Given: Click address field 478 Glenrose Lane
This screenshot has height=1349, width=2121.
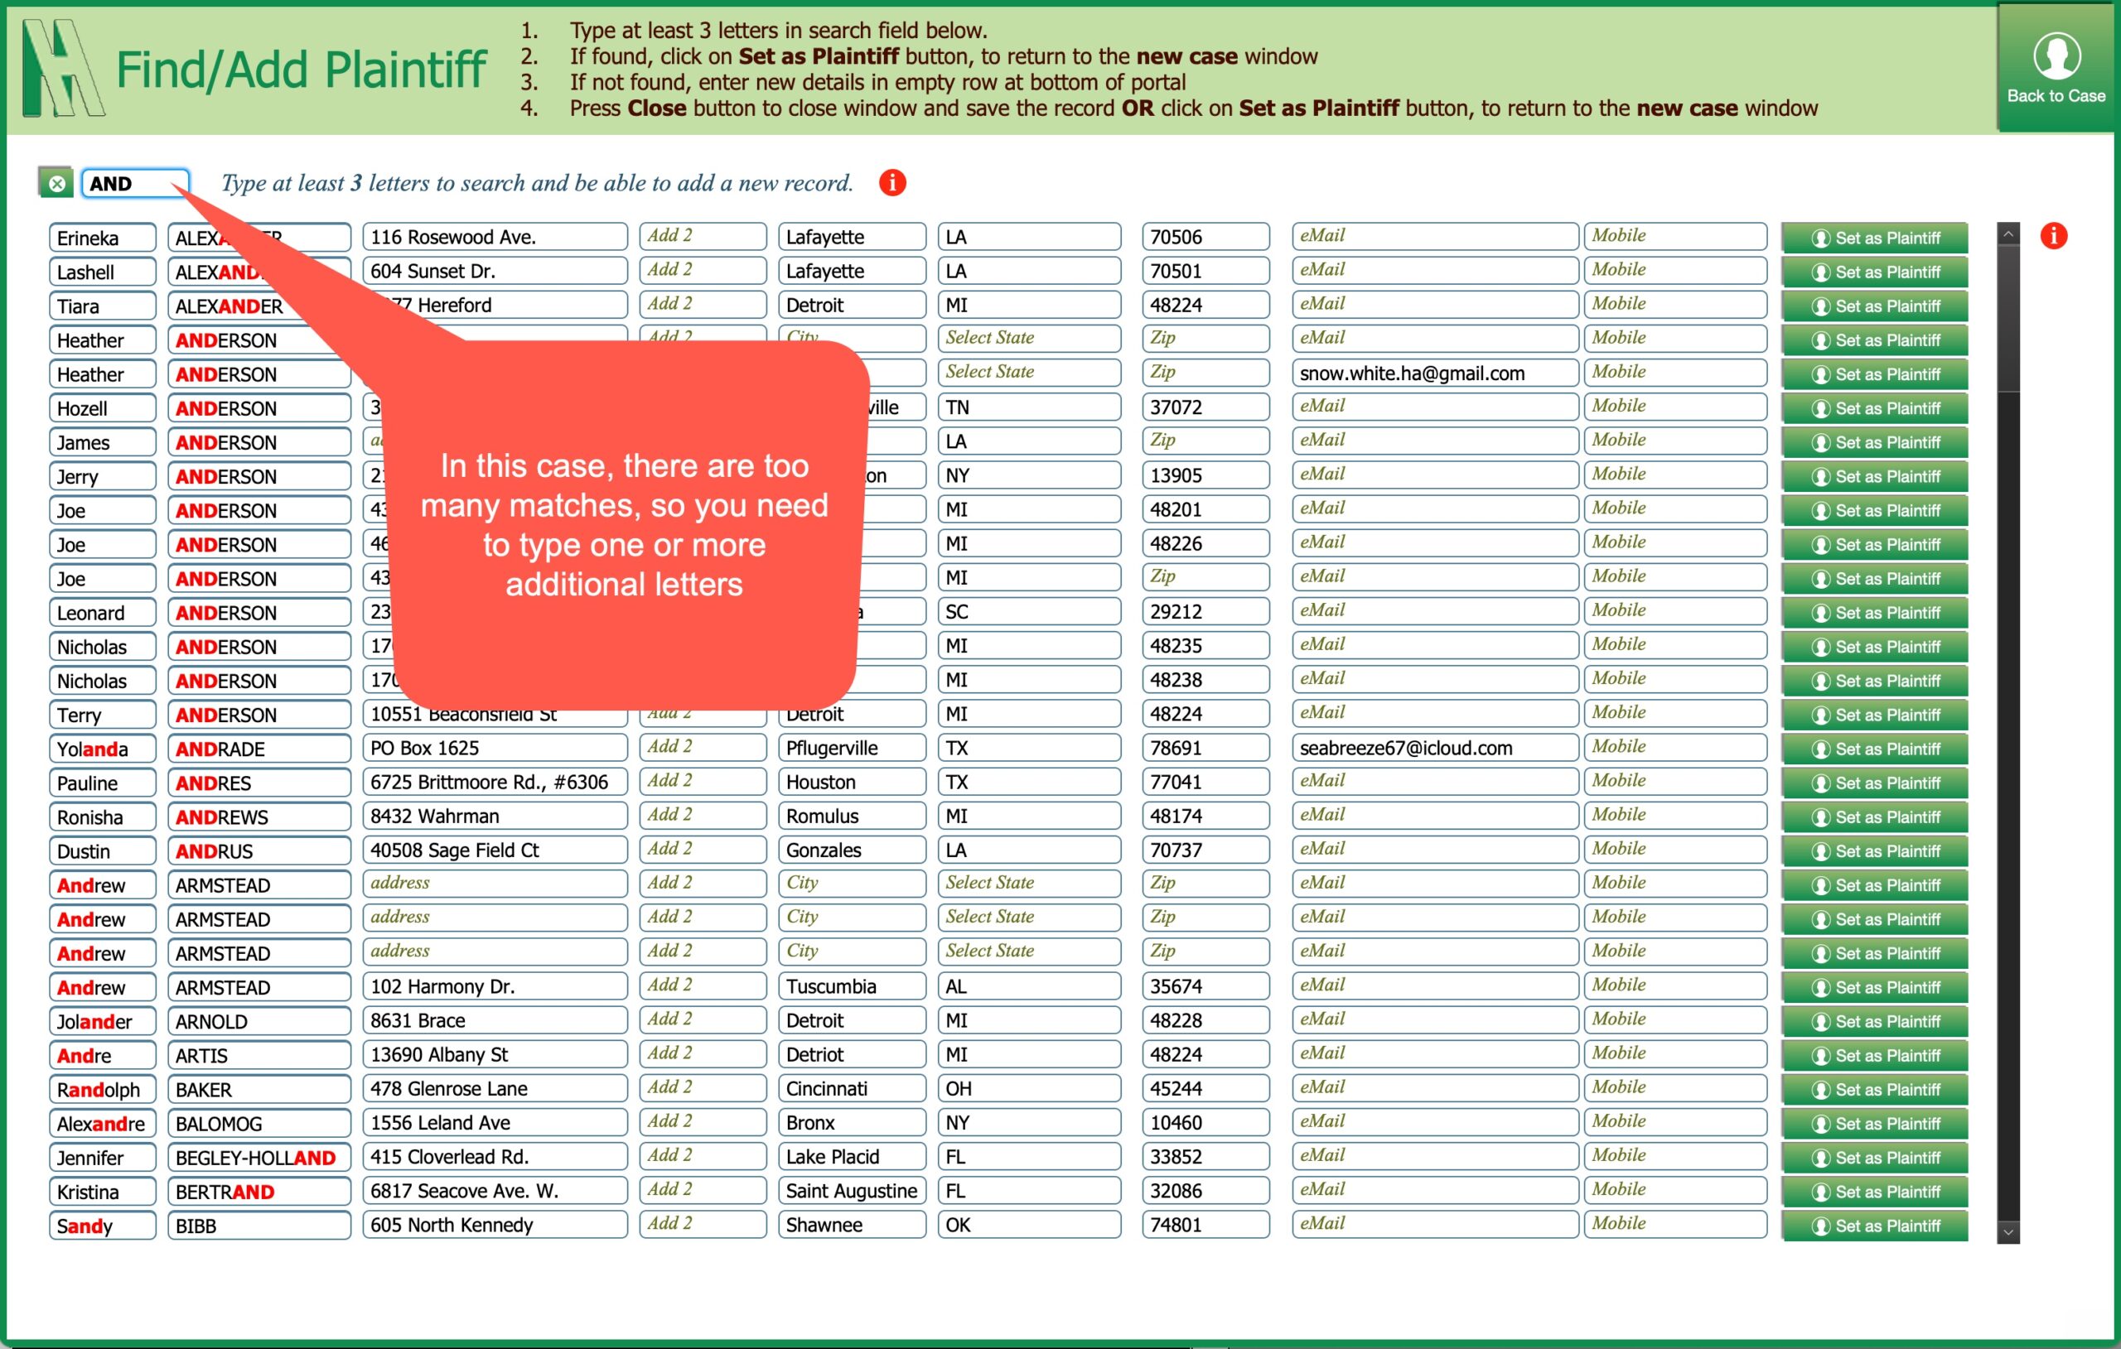Looking at the screenshot, I should click(495, 1088).
